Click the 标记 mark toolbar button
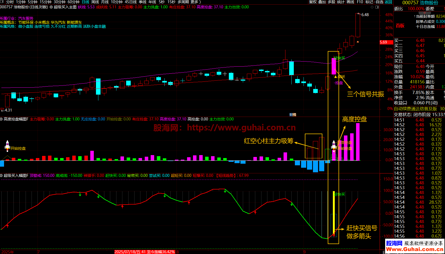Screen dimensions: 445x254 click(369, 2)
